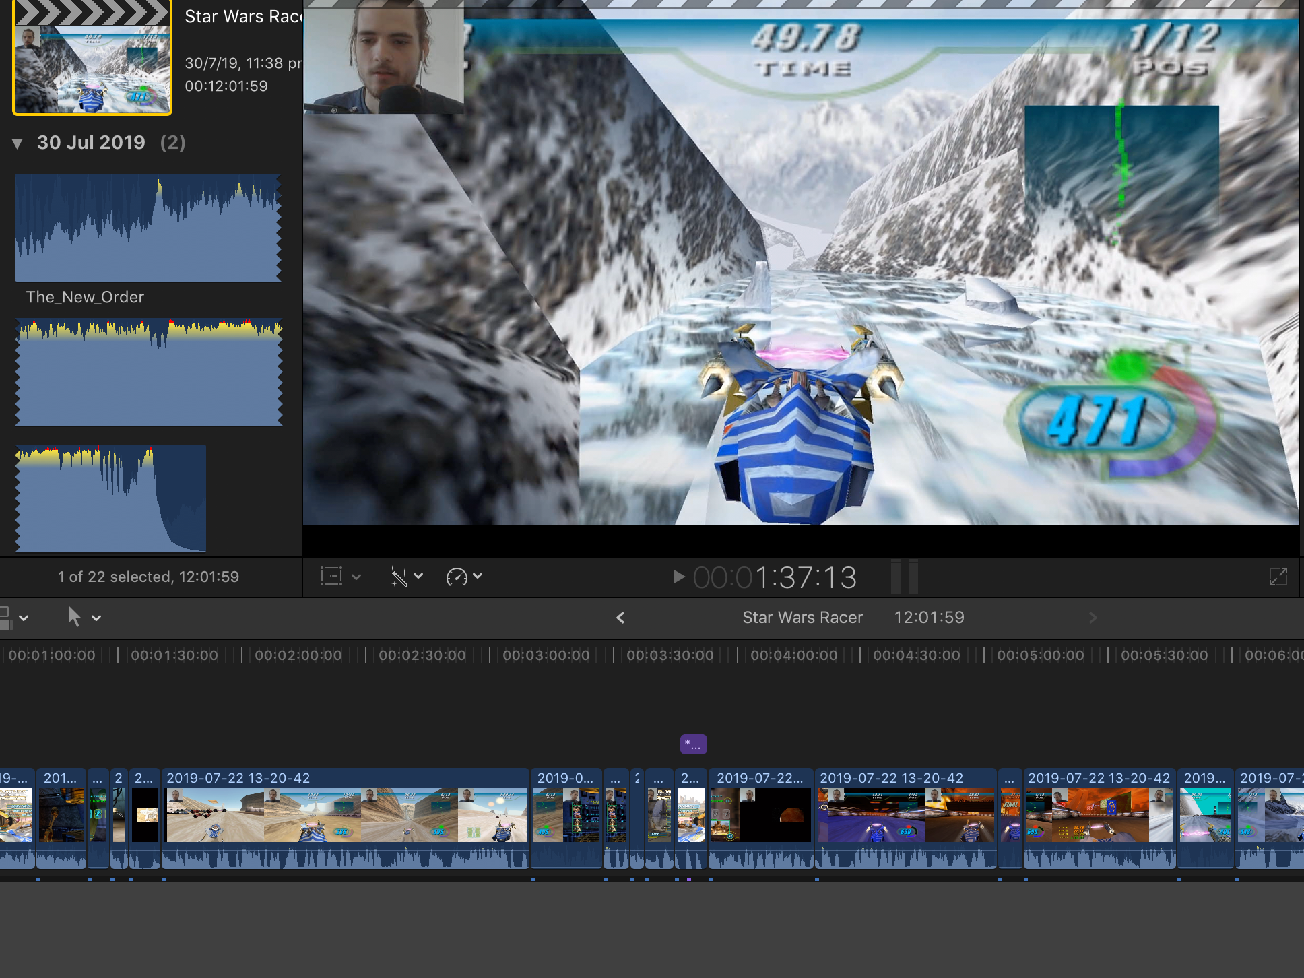
Task: Go back in timeline history arrow
Action: [620, 618]
